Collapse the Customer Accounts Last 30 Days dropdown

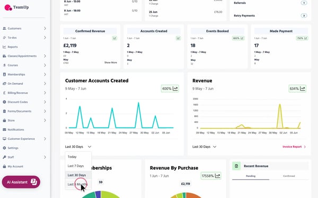pos(78,147)
